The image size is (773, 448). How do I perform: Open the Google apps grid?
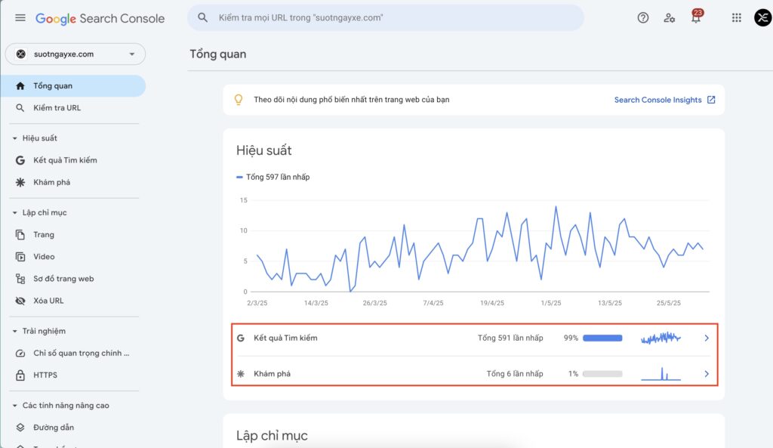click(x=737, y=18)
